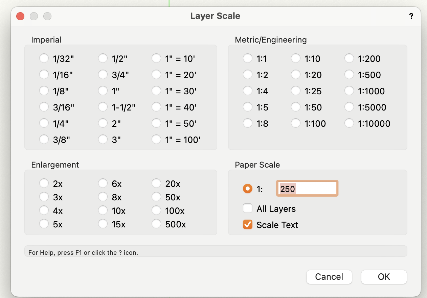Select the 1" = 40' engineering scale

156,107
